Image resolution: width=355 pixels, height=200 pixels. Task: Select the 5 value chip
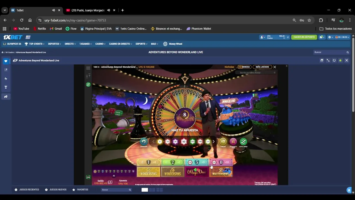[x=159, y=142]
